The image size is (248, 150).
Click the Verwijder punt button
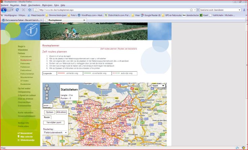tap(54, 122)
